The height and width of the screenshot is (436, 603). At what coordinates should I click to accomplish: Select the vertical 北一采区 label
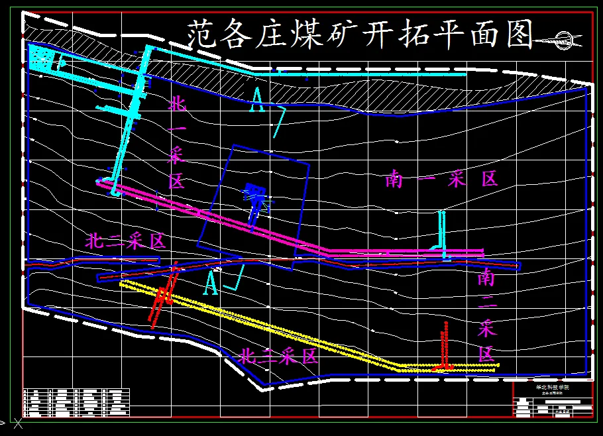(176, 142)
